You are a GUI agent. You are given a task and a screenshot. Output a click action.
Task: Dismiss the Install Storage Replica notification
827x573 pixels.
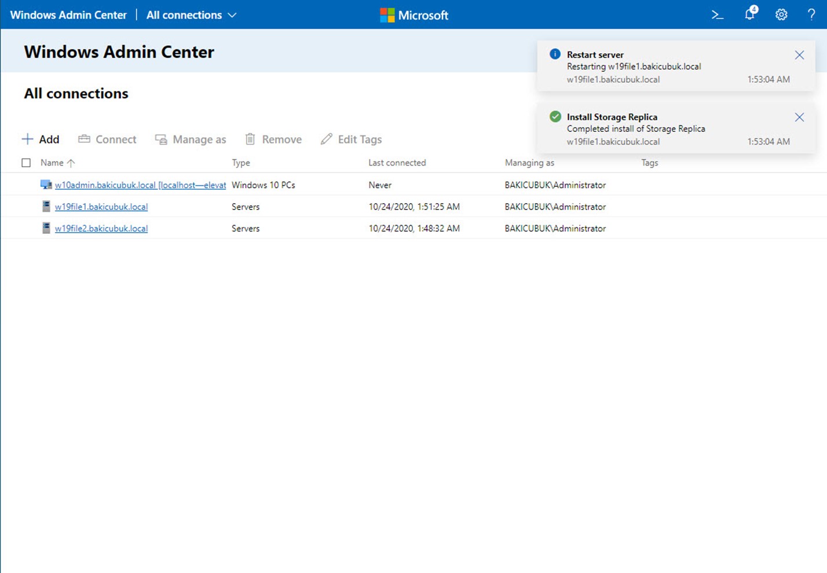tap(799, 117)
